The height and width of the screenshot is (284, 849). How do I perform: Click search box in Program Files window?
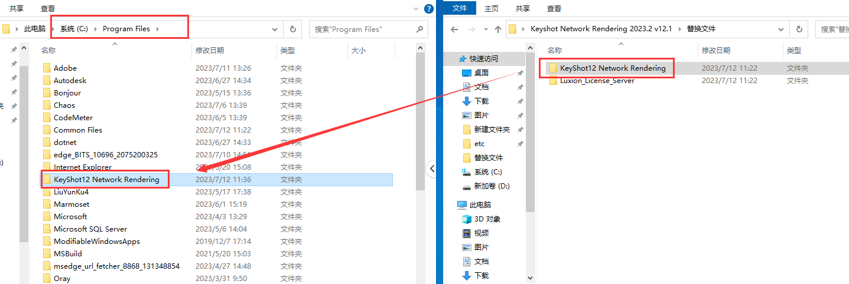pos(369,29)
